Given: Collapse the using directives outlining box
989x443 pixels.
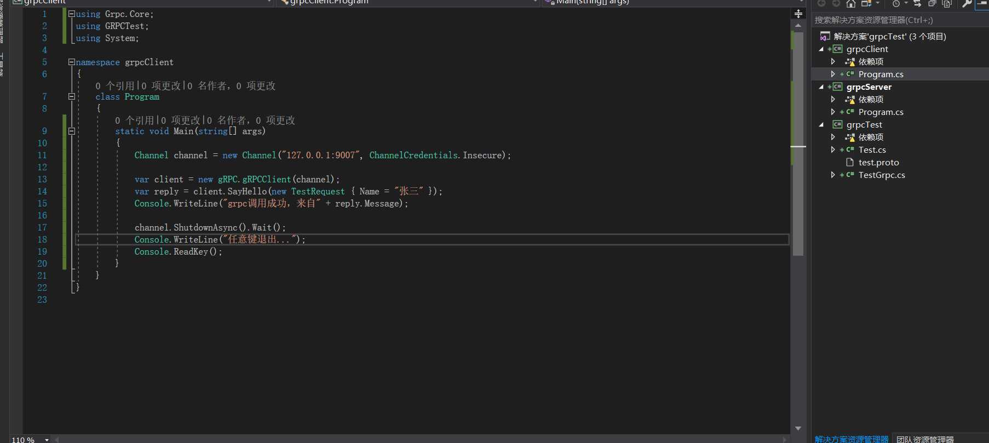Looking at the screenshot, I should coord(71,14).
